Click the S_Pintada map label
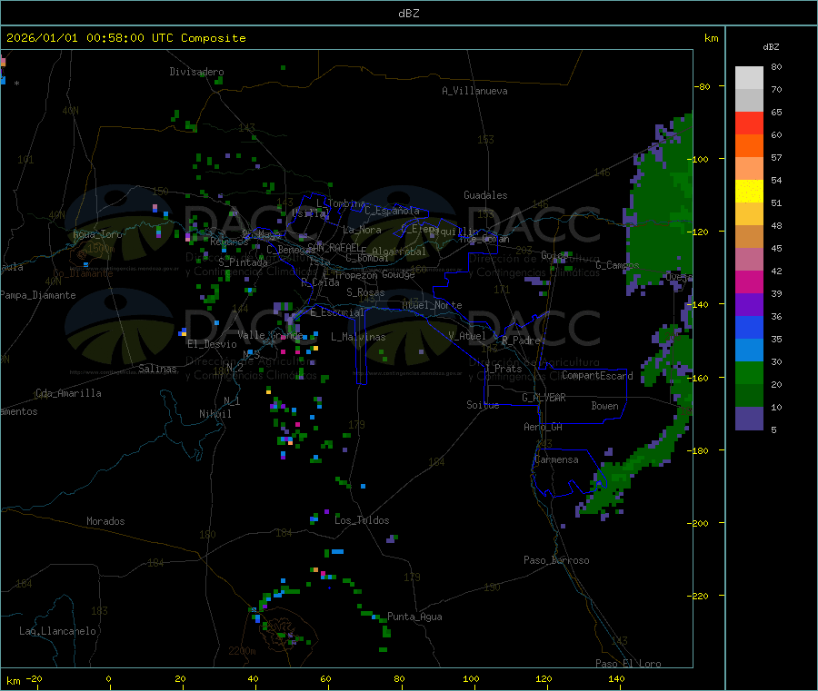The height and width of the screenshot is (691, 818). [x=243, y=262]
